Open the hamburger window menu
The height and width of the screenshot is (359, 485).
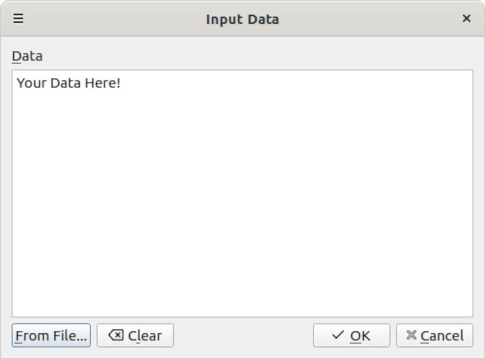18,19
